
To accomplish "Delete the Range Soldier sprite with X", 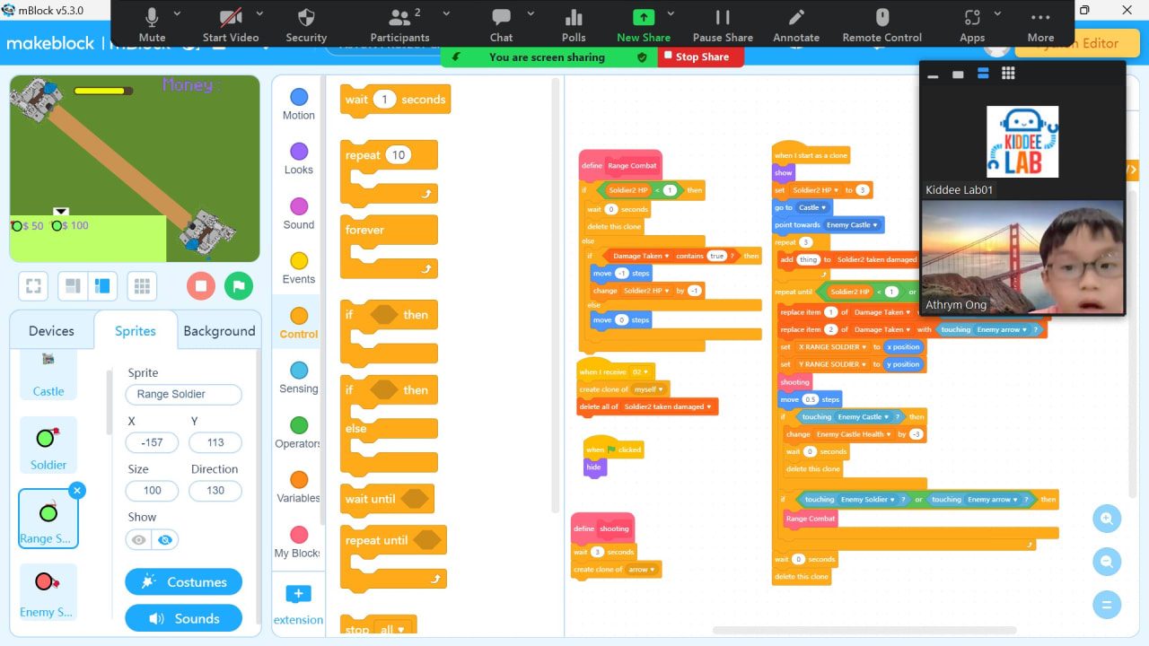I will pos(77,490).
